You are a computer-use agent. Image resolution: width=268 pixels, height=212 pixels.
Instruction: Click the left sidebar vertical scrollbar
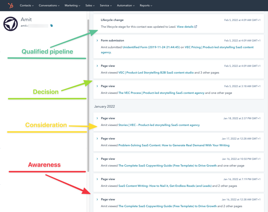point(88,96)
